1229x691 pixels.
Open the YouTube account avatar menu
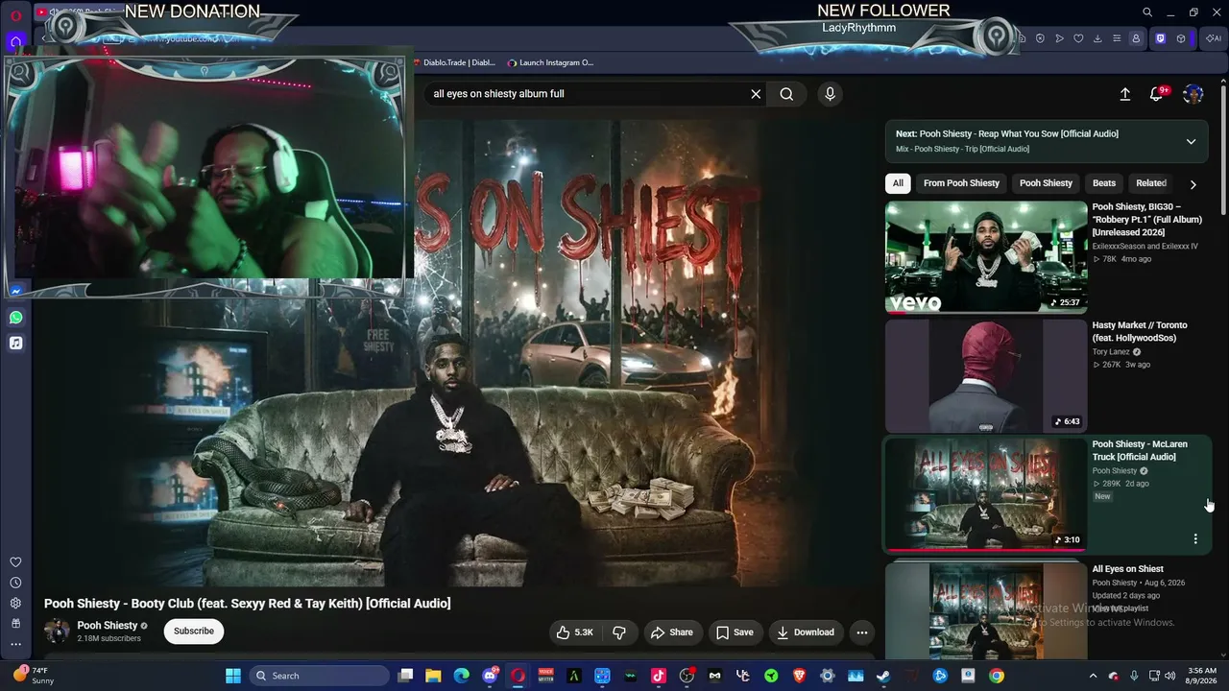click(1193, 94)
